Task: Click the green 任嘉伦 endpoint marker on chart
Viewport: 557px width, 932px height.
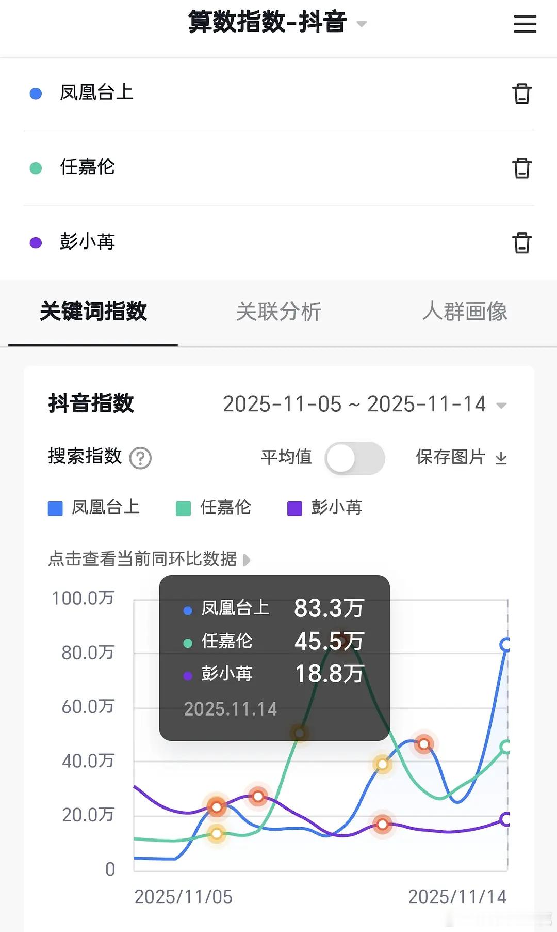Action: 506,747
